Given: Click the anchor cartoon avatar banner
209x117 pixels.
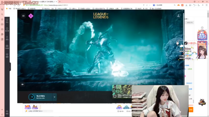Looking at the screenshot, I should click(202, 50).
